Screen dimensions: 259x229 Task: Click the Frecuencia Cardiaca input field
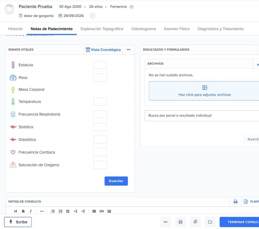[100, 152]
